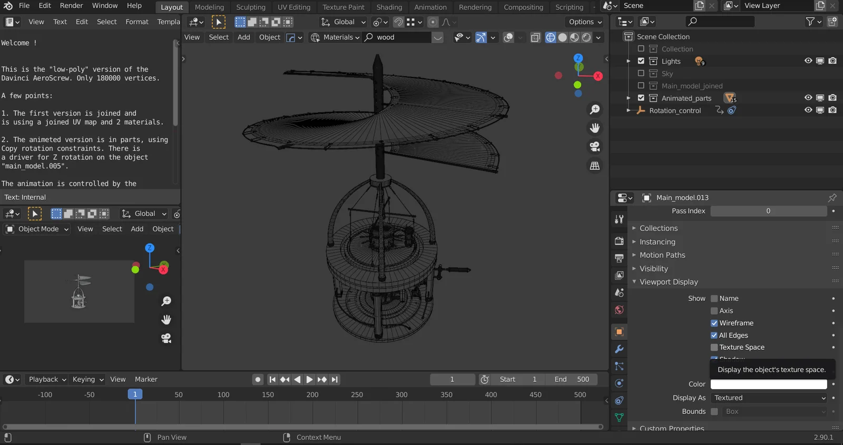Open the Render menu
843x445 pixels.
click(72, 6)
